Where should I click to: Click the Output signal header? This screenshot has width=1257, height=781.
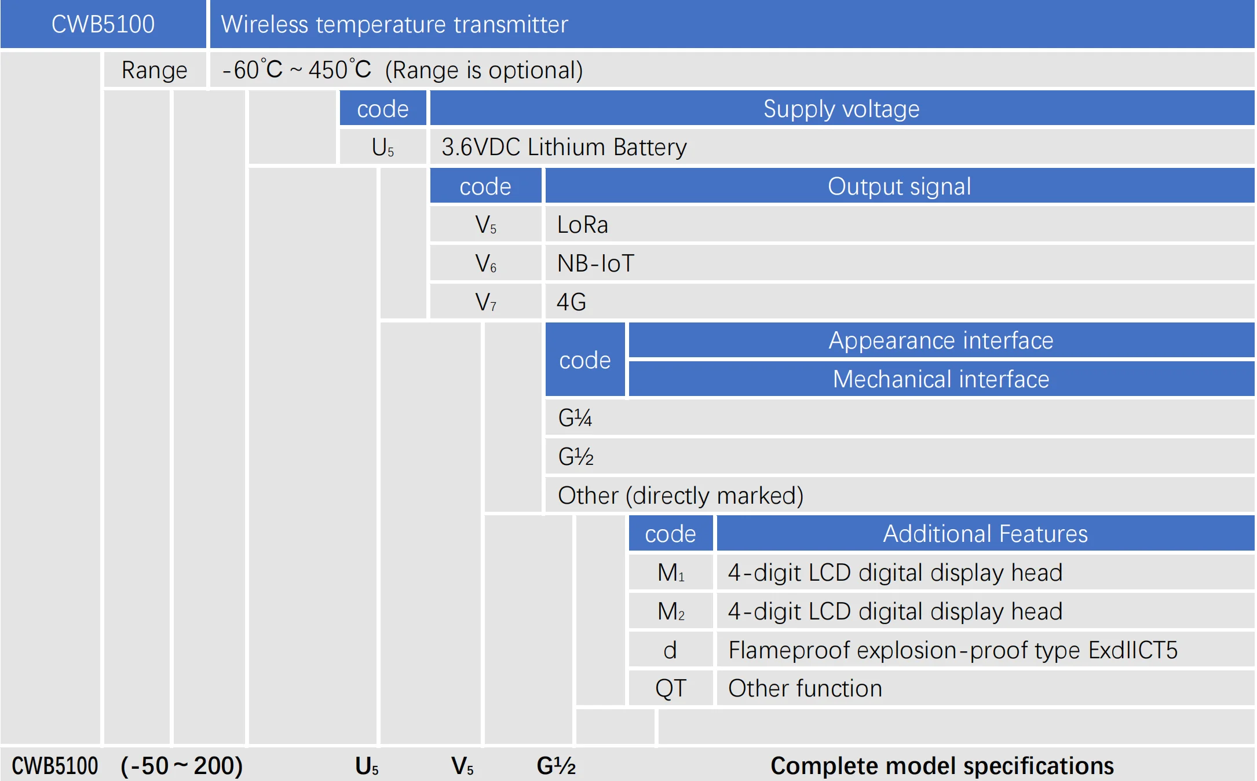899,186
